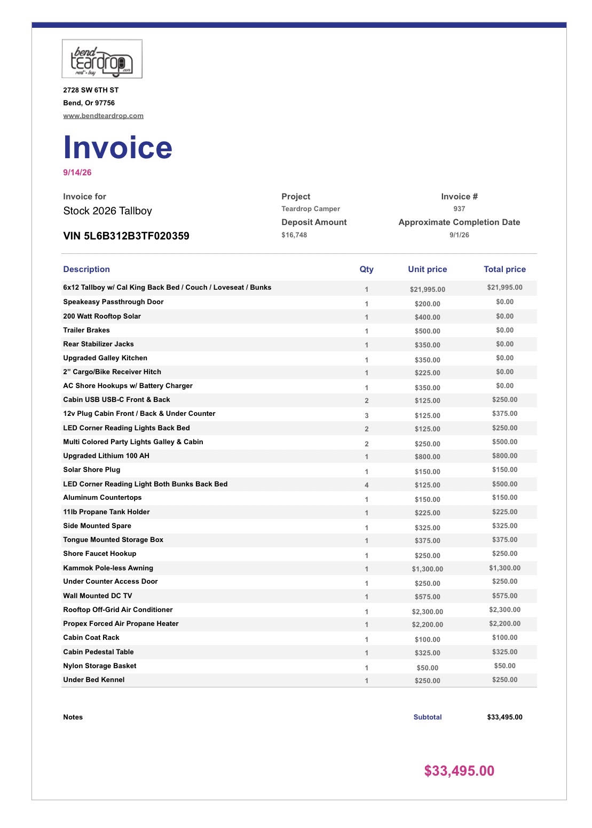
Task: Click the Upgraded Lithium 100 AH total $800.00
Action: tap(504, 455)
